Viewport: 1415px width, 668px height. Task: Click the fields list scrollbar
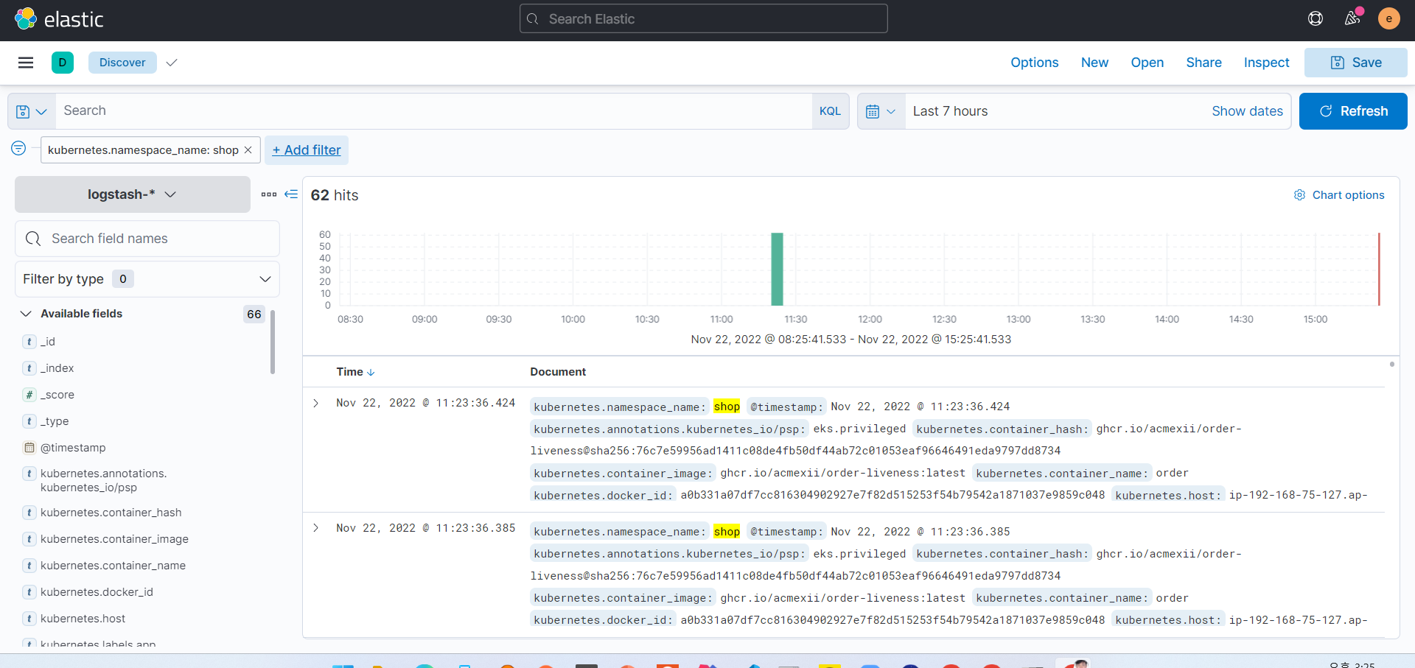coord(273,342)
